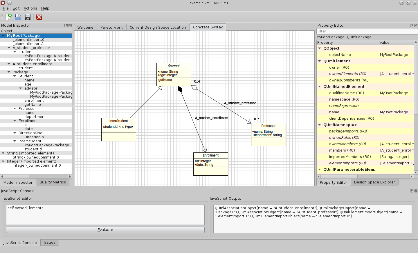Click the red X toolbar icon

pos(39,17)
